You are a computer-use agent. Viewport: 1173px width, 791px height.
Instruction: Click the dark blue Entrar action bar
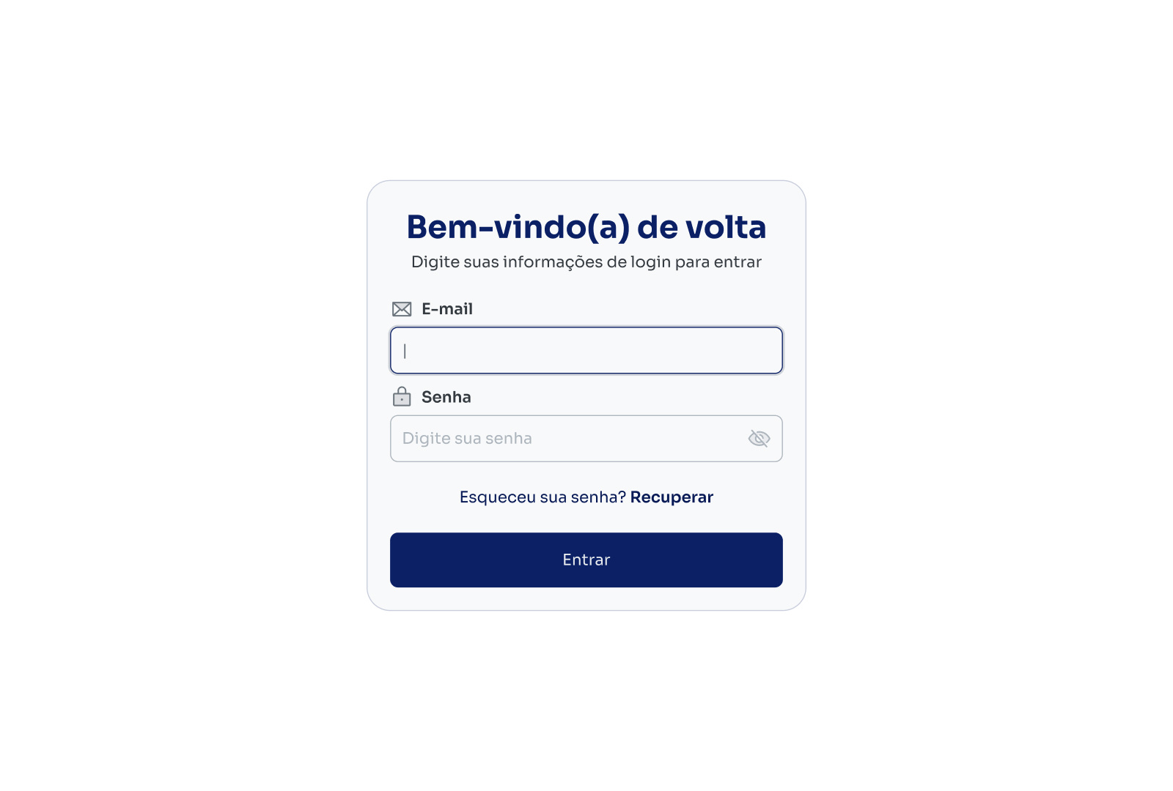pyautogui.click(x=586, y=560)
